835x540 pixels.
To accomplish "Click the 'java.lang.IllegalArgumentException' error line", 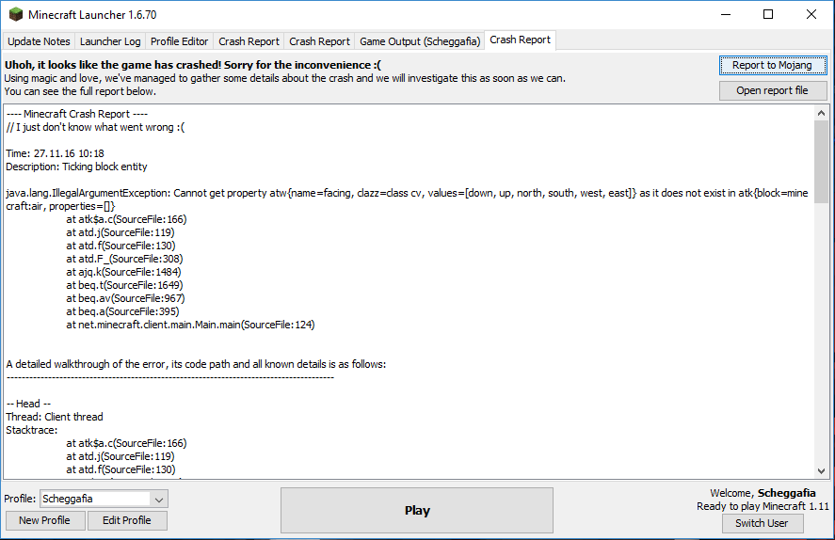I will (407, 199).
